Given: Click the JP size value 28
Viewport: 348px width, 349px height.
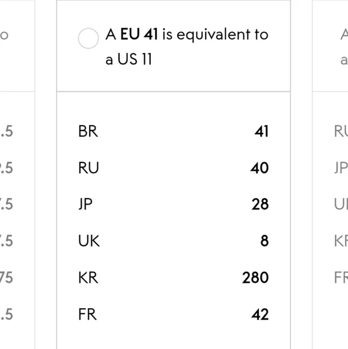Looking at the screenshot, I should coord(260,205).
